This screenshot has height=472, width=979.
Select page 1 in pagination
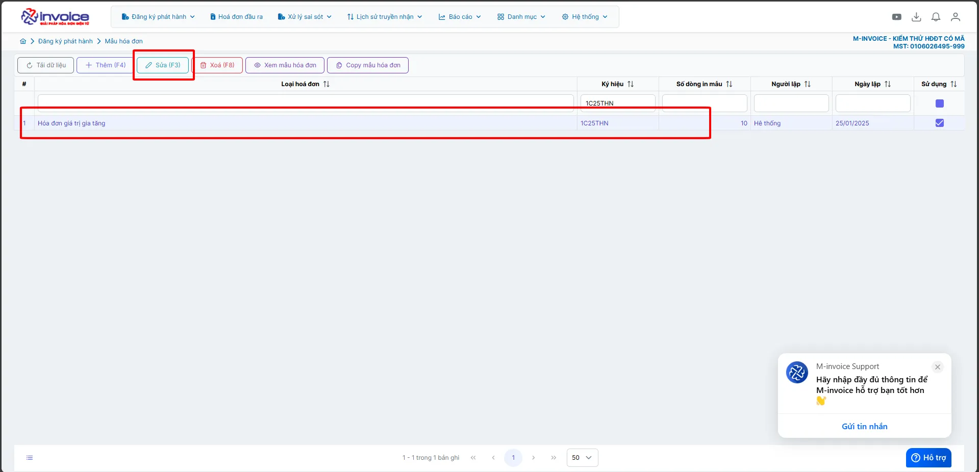pyautogui.click(x=513, y=458)
